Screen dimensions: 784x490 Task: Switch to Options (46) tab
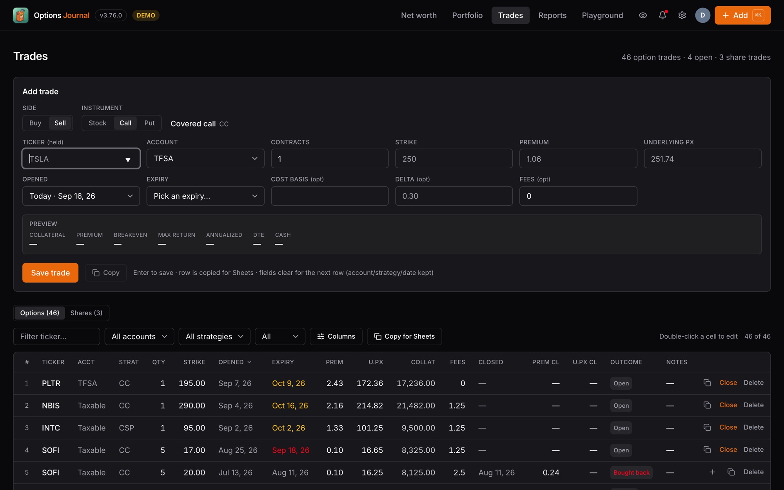click(40, 313)
